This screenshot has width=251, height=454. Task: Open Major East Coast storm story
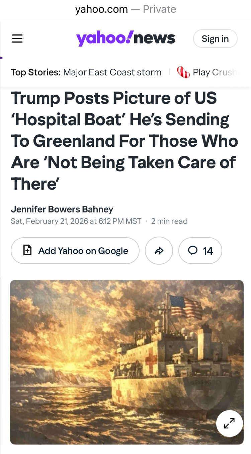[112, 72]
